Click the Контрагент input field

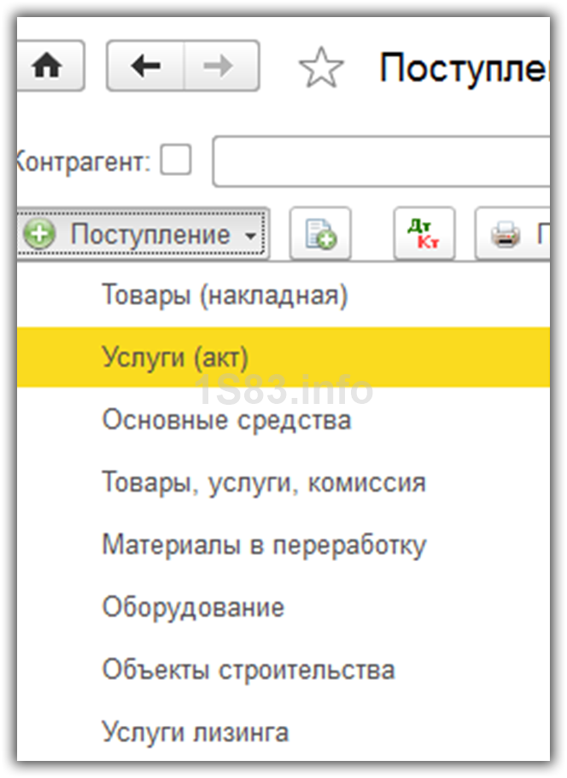coord(381,161)
